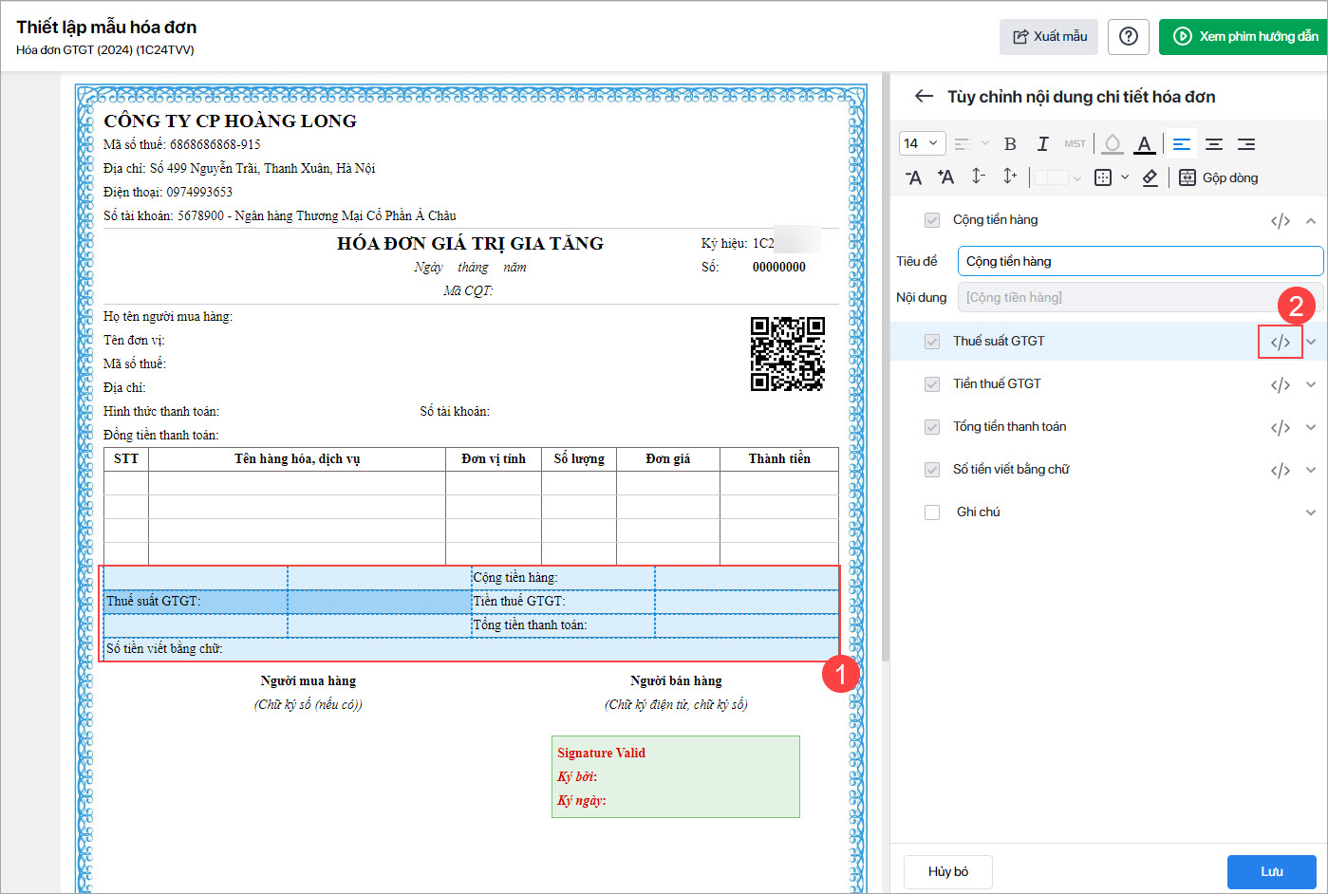
Task: Expand the Tiền thuế GTGT section
Action: (1311, 384)
